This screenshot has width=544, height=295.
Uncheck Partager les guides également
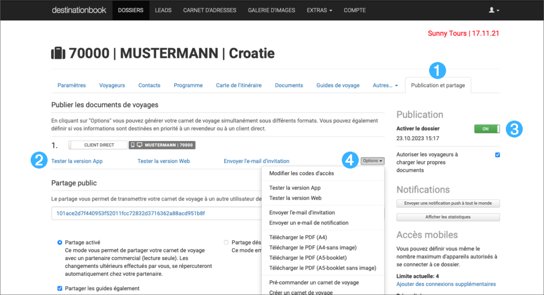click(59, 288)
